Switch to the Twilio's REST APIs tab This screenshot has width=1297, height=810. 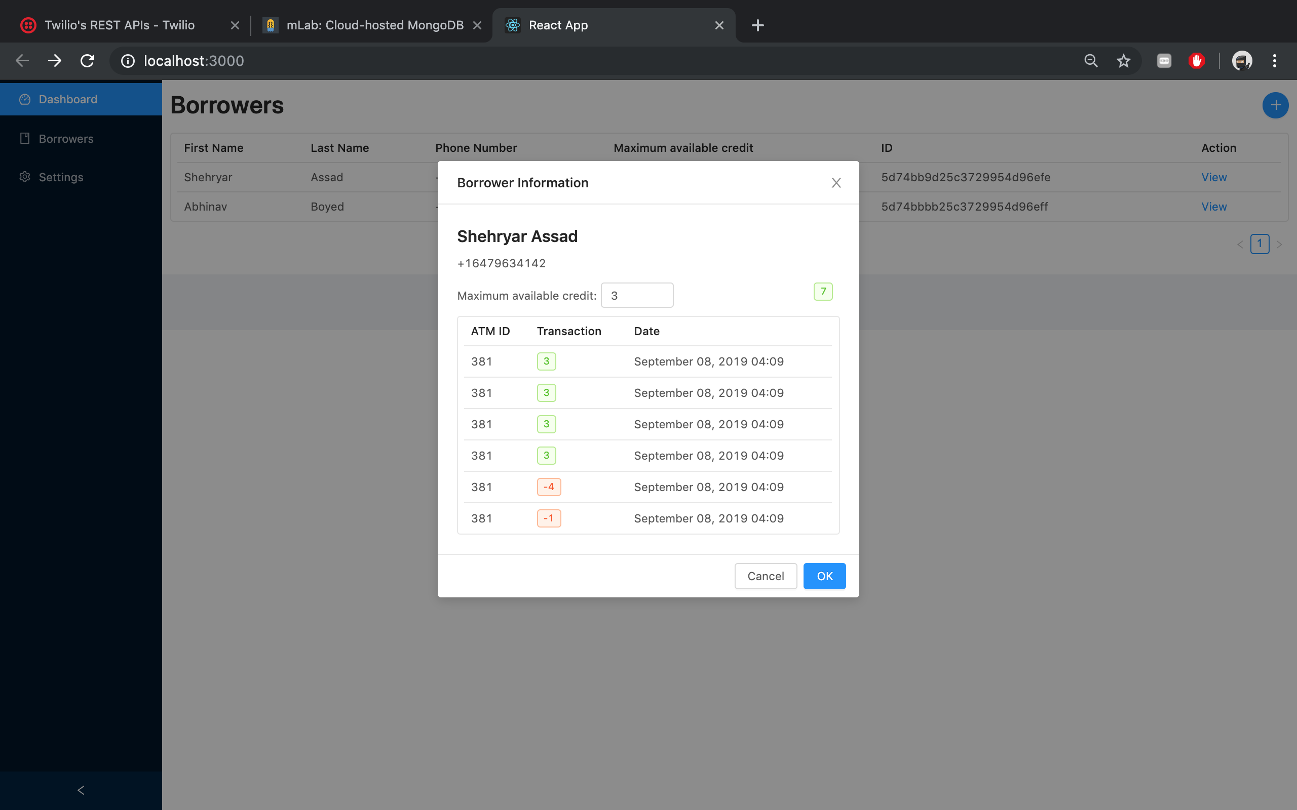tap(119, 25)
